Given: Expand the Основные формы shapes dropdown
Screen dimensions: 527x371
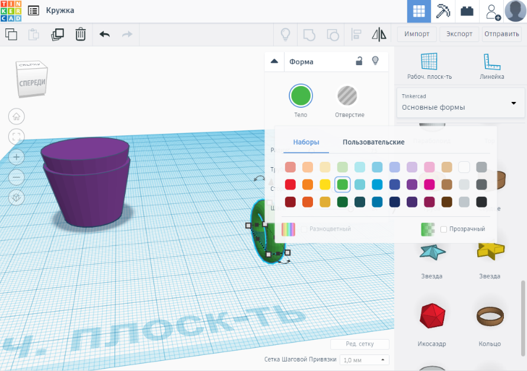Looking at the screenshot, I should [x=513, y=103].
